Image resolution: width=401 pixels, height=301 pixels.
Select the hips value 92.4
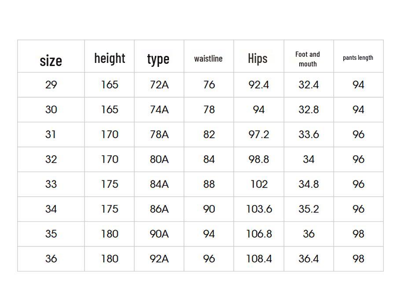[x=258, y=84]
